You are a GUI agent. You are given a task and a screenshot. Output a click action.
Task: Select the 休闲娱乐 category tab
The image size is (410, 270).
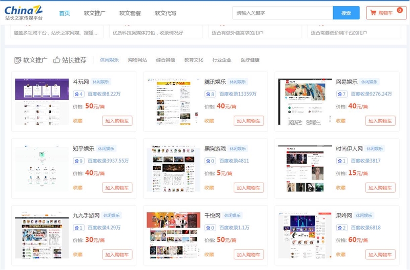[x=109, y=60]
